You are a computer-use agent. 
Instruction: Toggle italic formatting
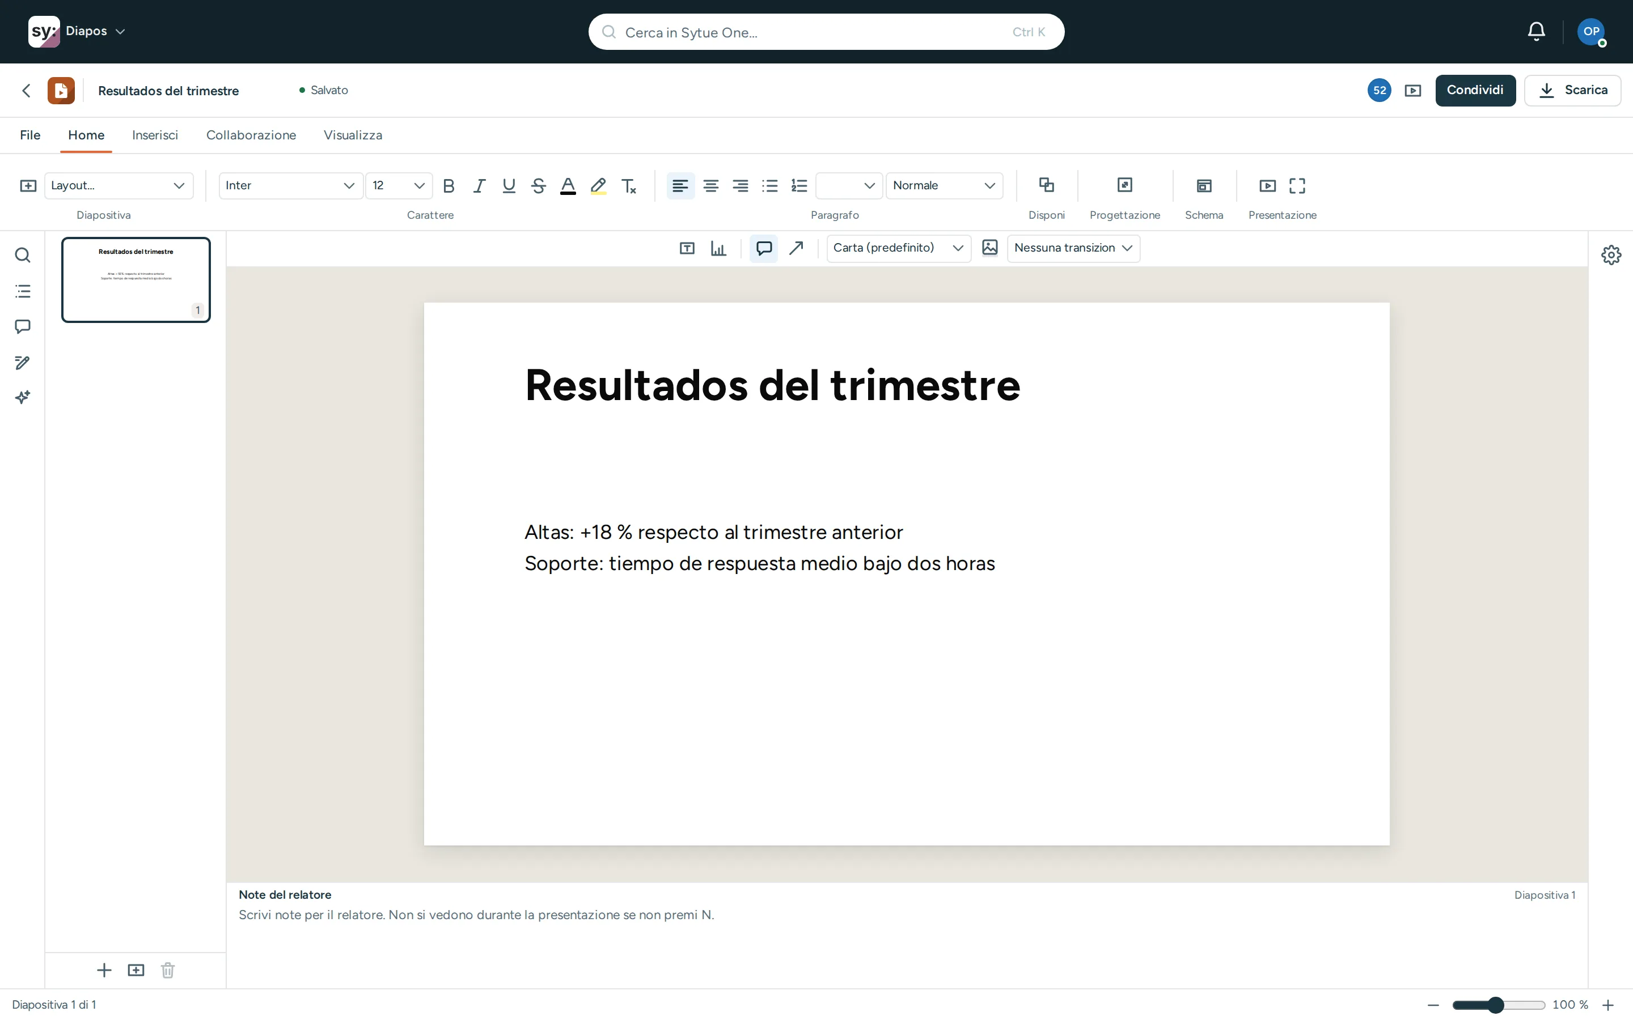click(x=479, y=185)
